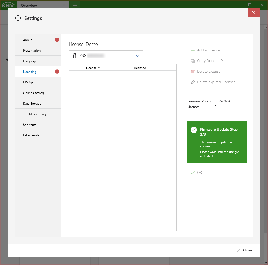This screenshot has width=268, height=265.
Task: Confirm with the OK button
Action: (x=196, y=173)
